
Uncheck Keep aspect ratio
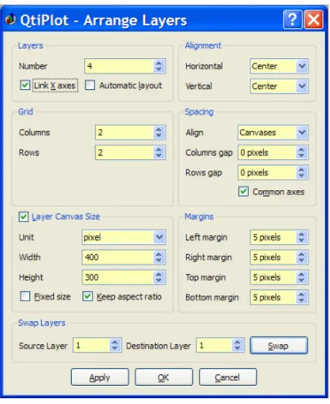pyautogui.click(x=87, y=296)
